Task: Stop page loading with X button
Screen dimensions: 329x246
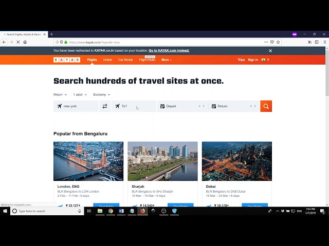Action: (18, 42)
